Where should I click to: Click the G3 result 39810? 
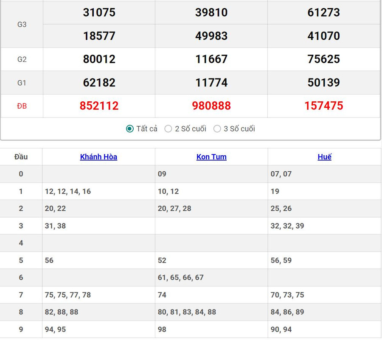(x=211, y=13)
